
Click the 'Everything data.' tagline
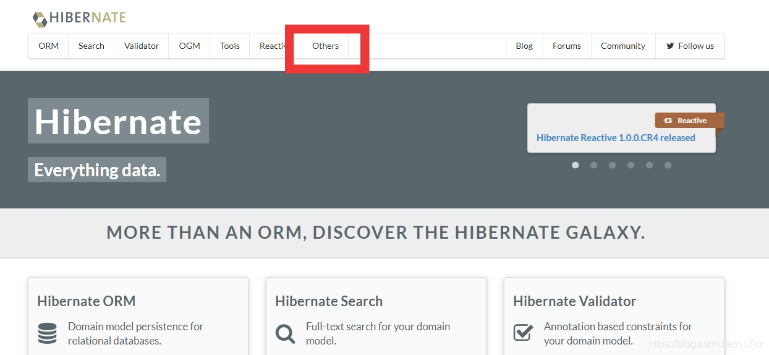click(97, 169)
